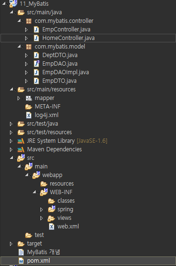Expand the mapper package
The width and height of the screenshot is (176, 266).
tap(19, 98)
